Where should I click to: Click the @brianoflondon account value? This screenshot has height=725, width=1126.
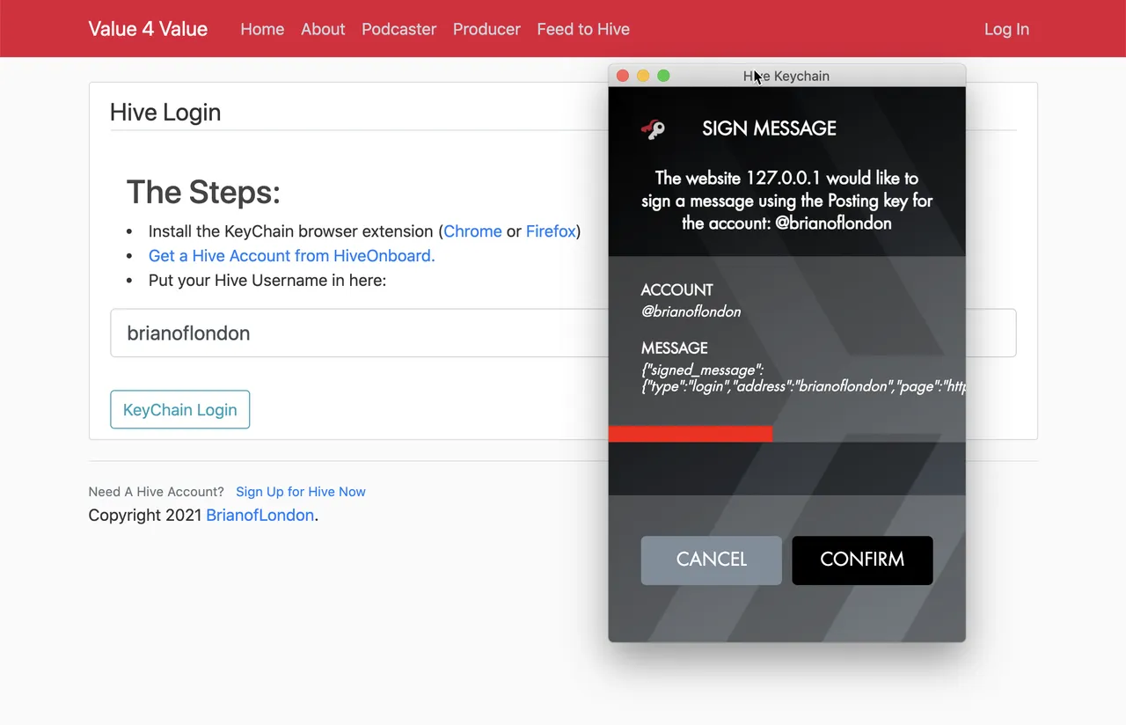point(691,311)
